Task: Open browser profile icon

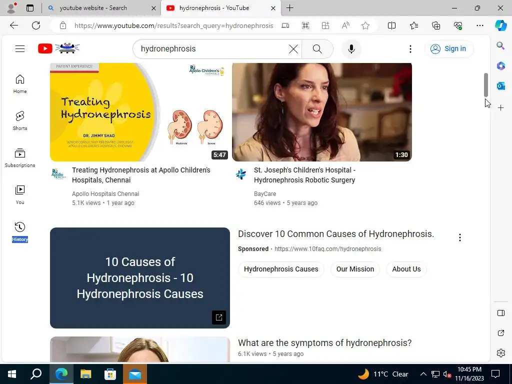Action: (x=11, y=8)
